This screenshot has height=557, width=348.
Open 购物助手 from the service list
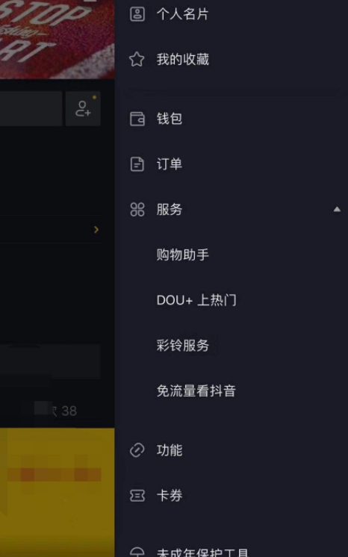click(183, 255)
